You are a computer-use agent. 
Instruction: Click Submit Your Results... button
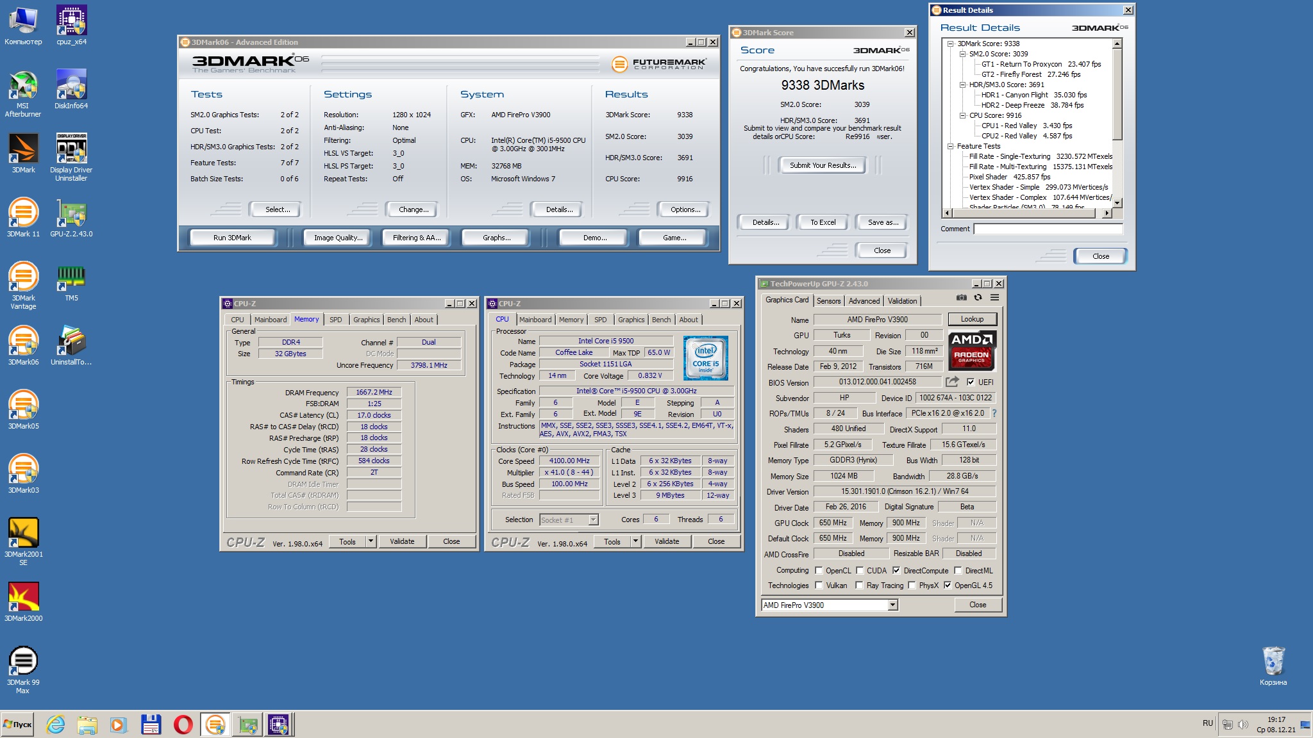click(x=823, y=165)
